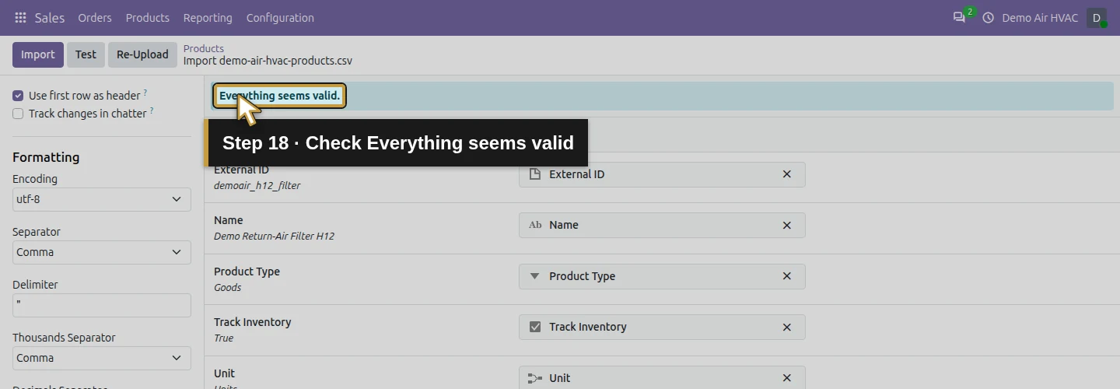Click the Track Inventory checkbox-type icon
The width and height of the screenshot is (1120, 389).
(534, 327)
